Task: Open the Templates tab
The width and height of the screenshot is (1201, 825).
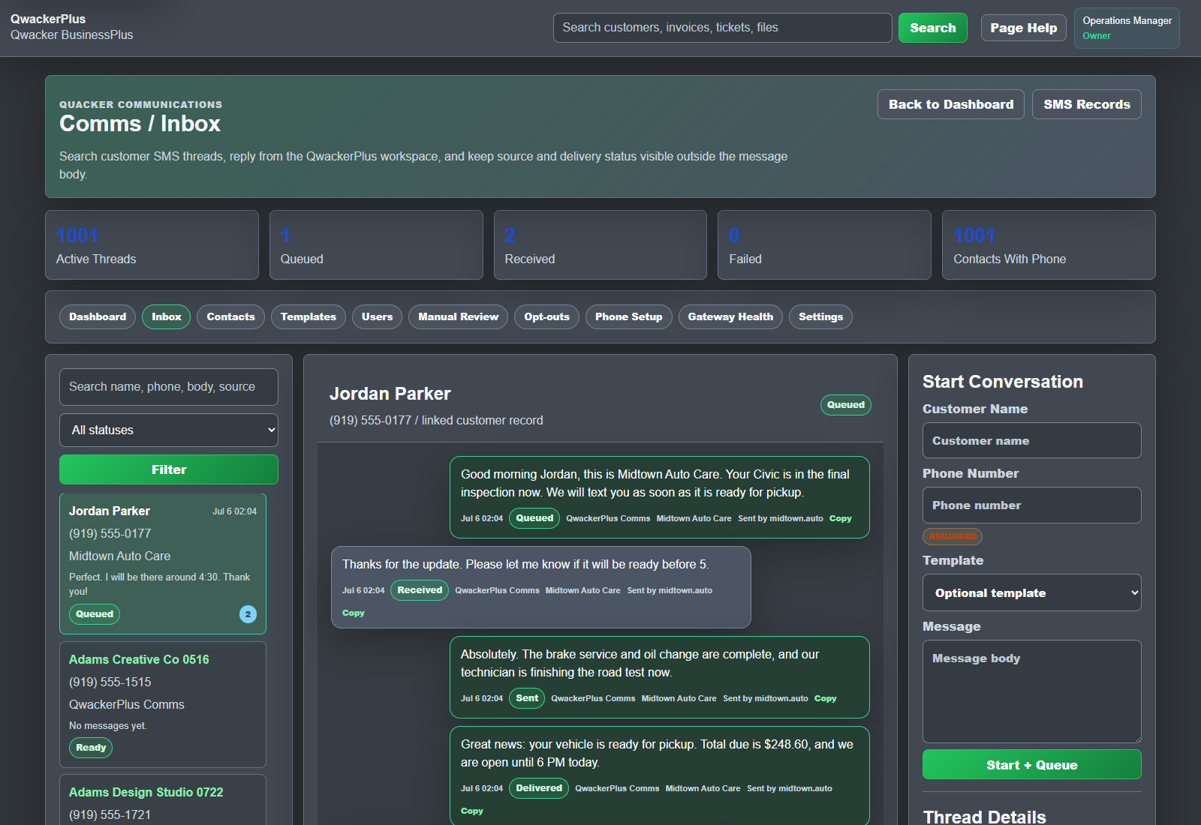Action: click(x=308, y=316)
